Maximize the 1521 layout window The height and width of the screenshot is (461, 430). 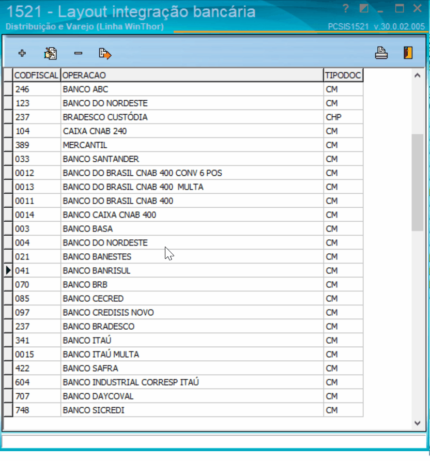tap(399, 8)
